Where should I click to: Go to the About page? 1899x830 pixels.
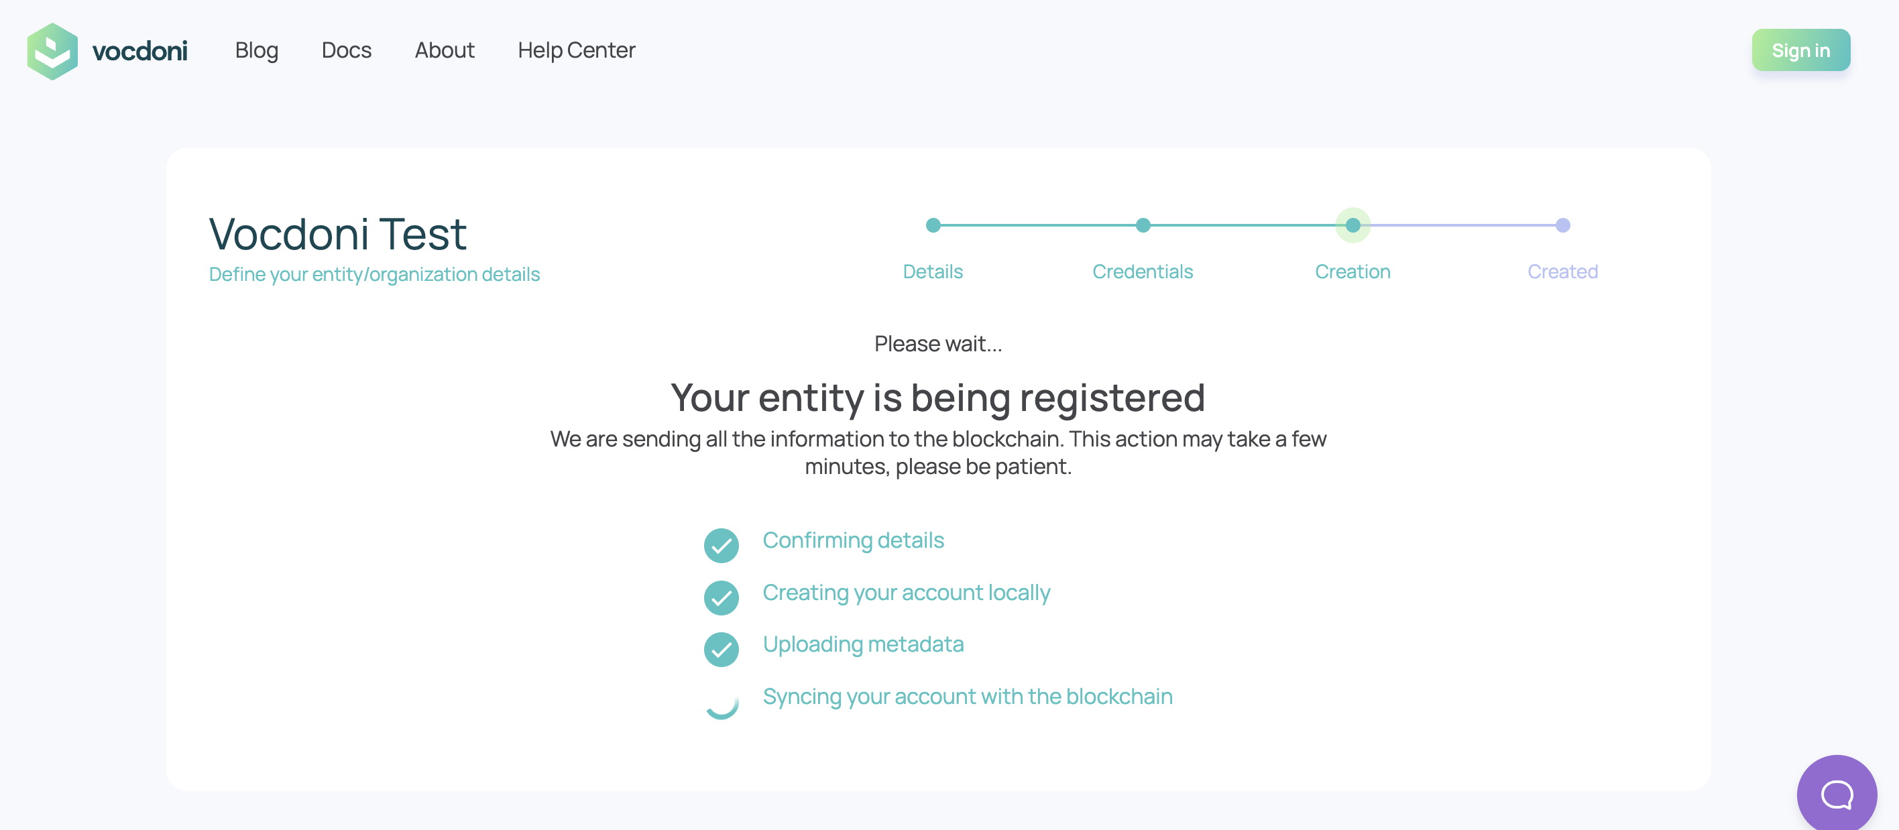445,50
